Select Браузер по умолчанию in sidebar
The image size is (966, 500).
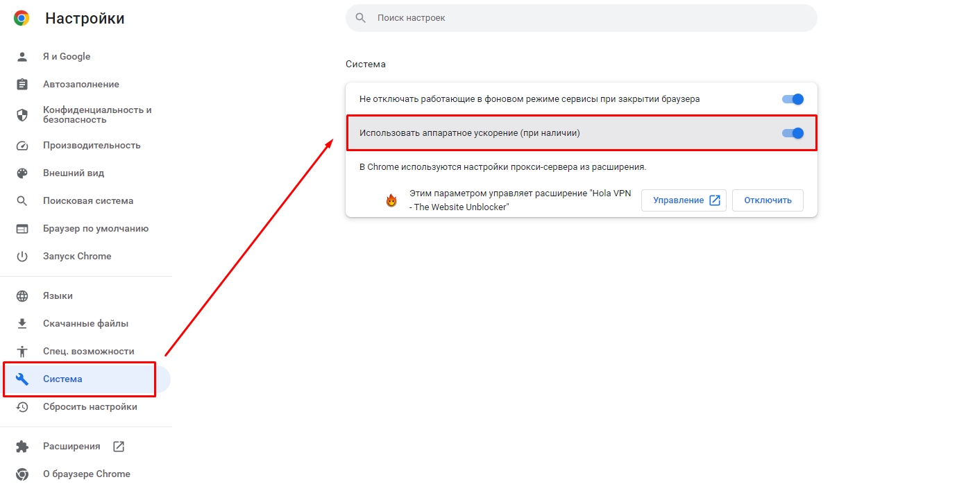pos(95,229)
